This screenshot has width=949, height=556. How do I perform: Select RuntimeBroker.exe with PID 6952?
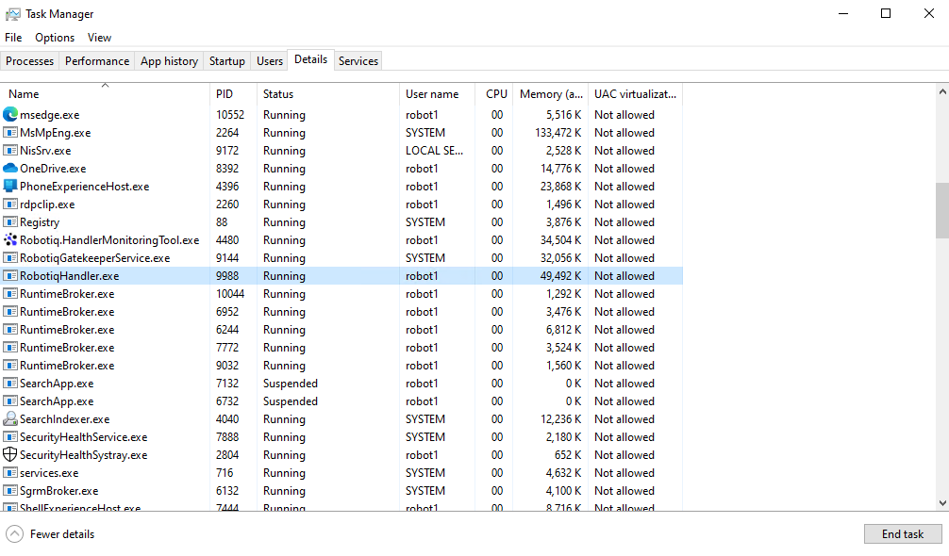click(67, 312)
